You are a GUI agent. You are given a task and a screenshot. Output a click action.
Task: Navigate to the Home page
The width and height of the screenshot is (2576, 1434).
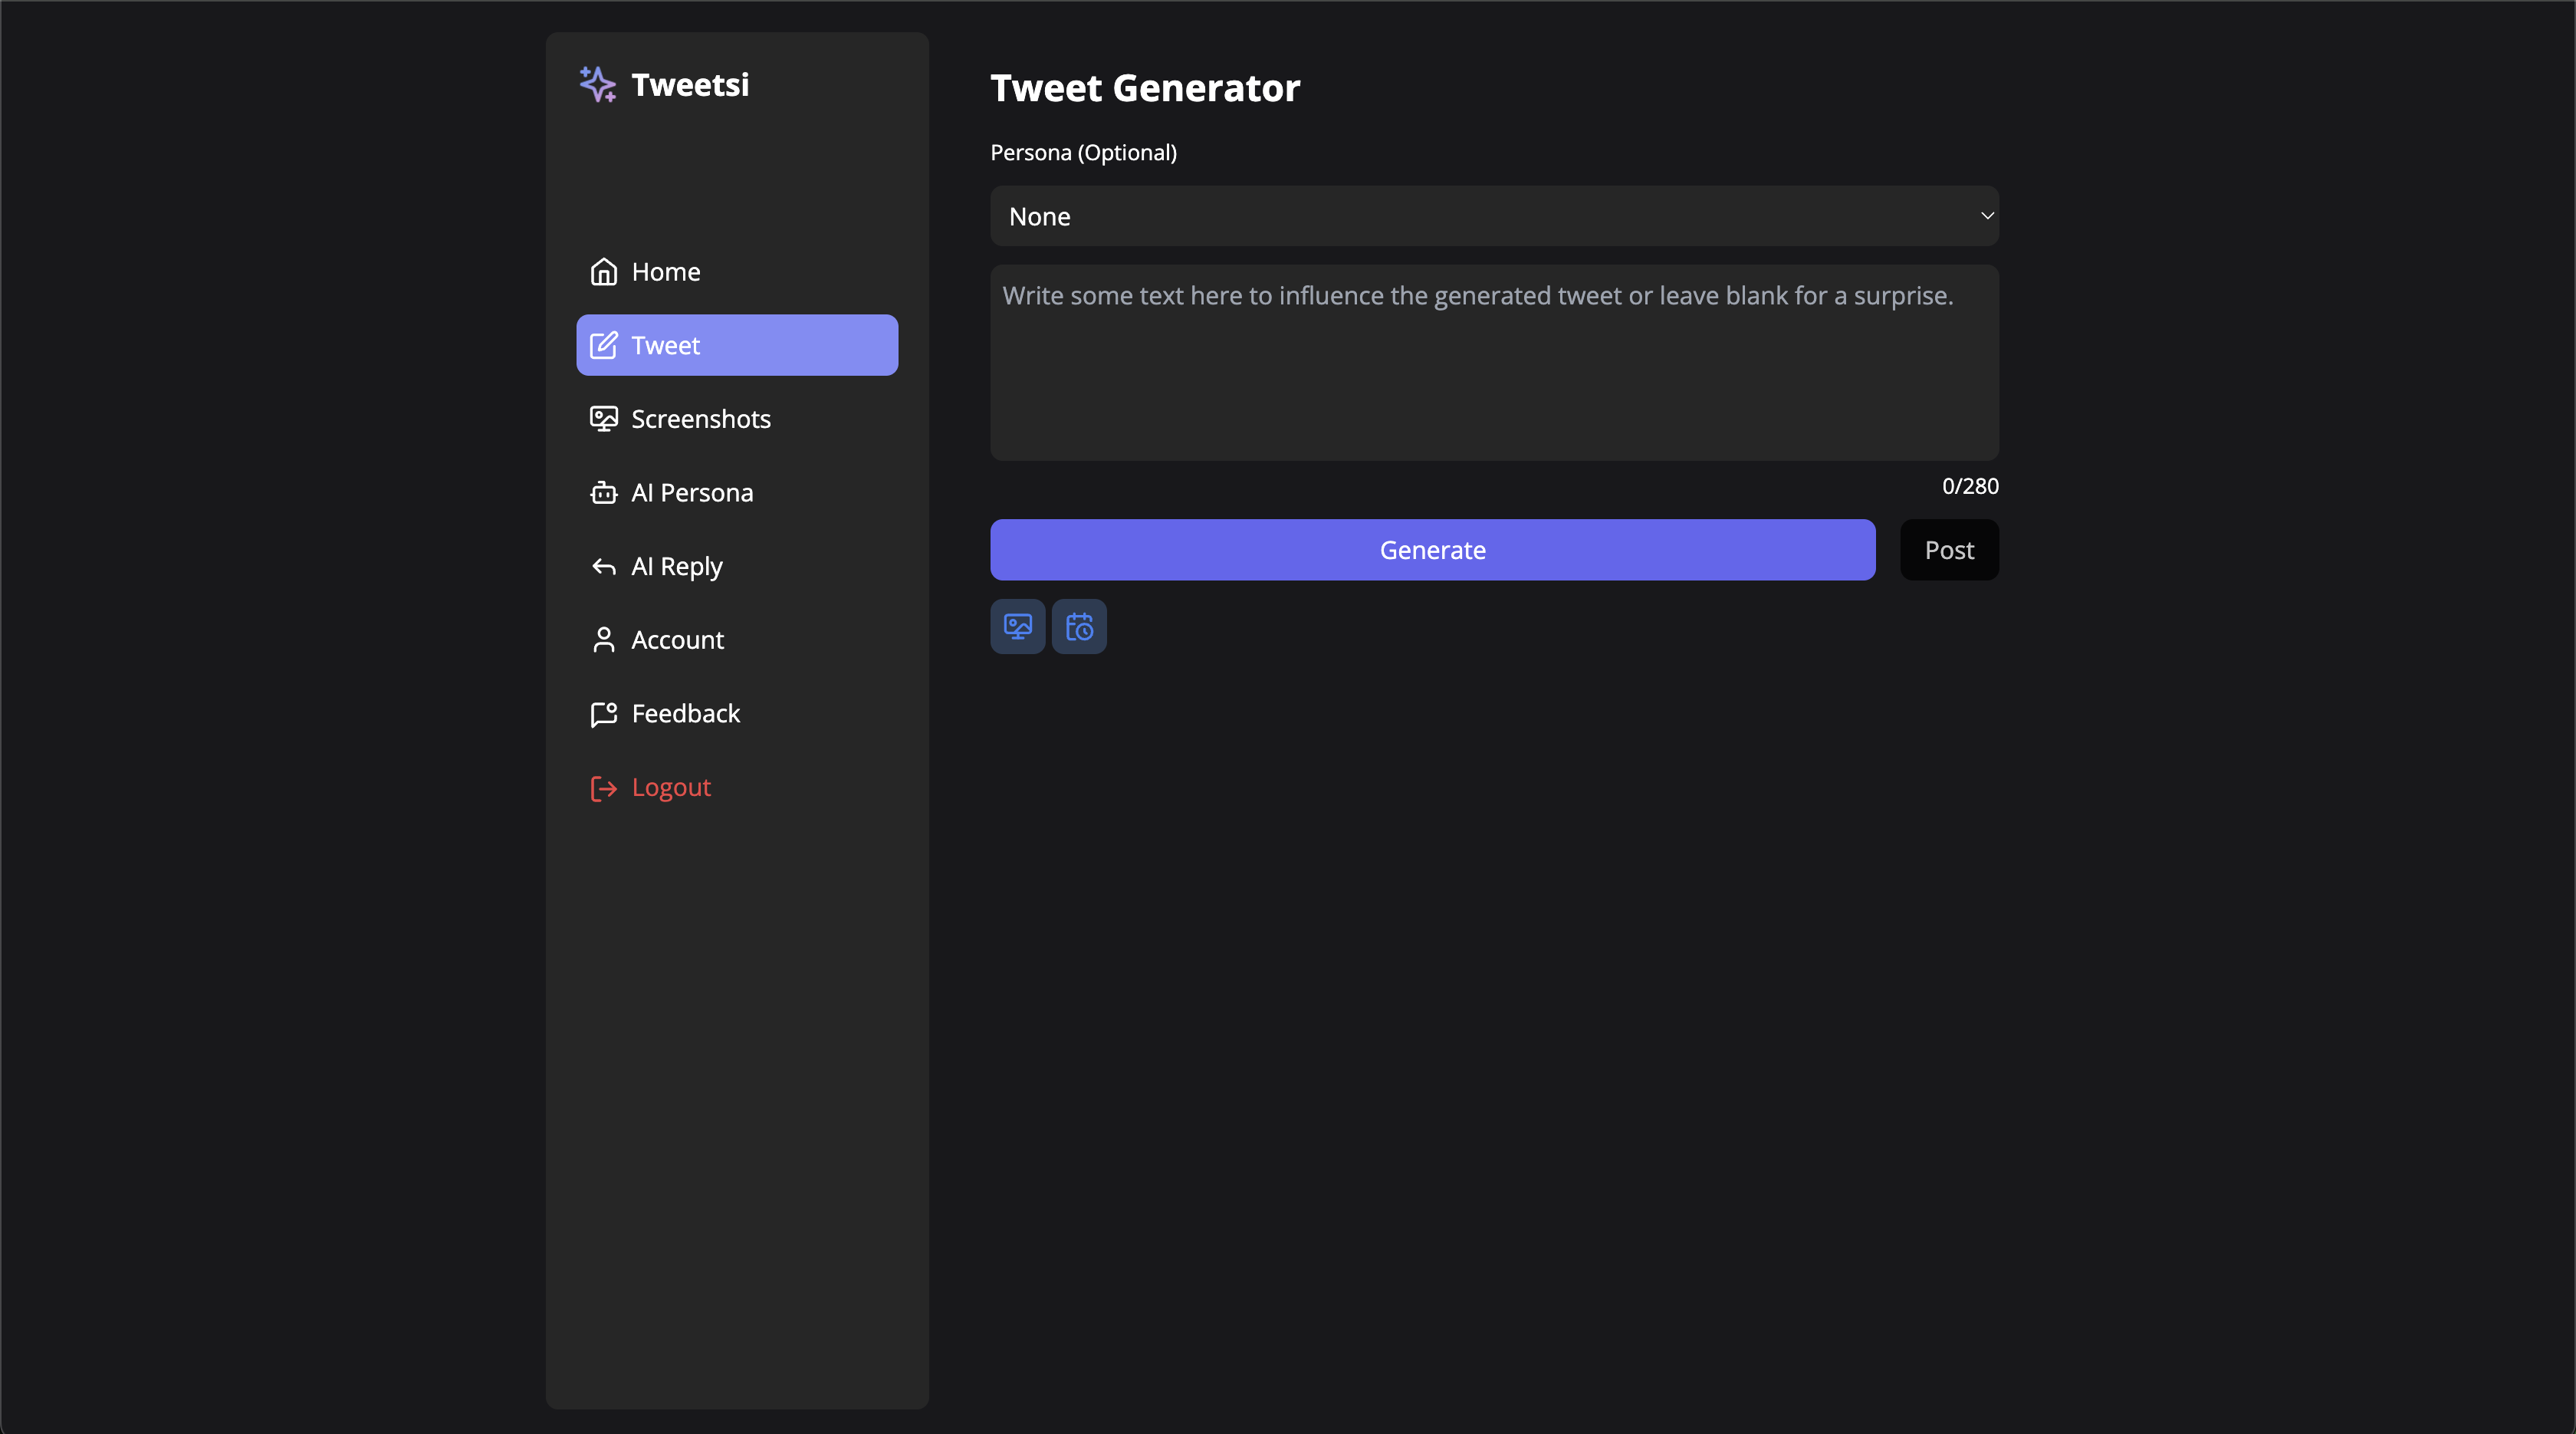pyautogui.click(x=666, y=271)
